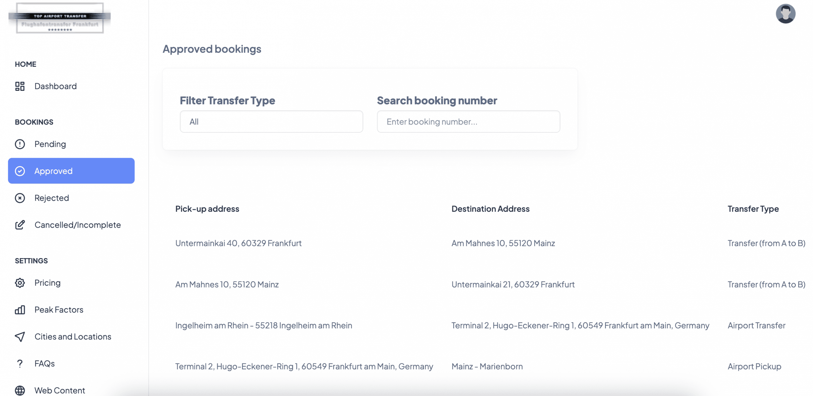Image resolution: width=813 pixels, height=396 pixels.
Task: Click the Approved checkmark circle icon
Action: tap(20, 171)
